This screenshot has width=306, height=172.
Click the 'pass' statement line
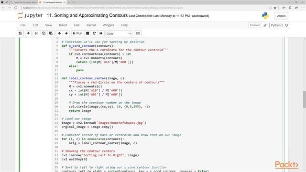click(80, 70)
